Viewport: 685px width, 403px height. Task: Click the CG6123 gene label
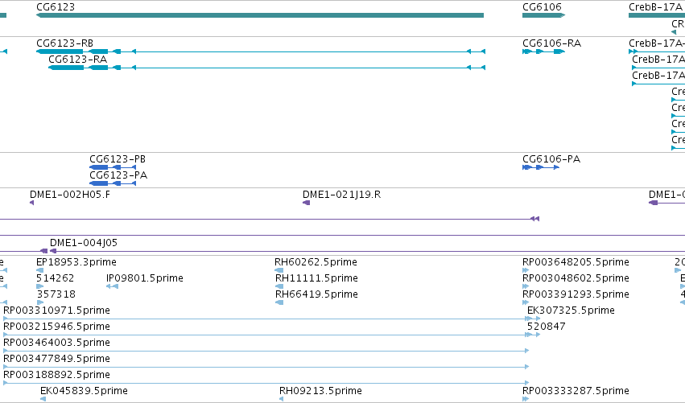[56, 7]
